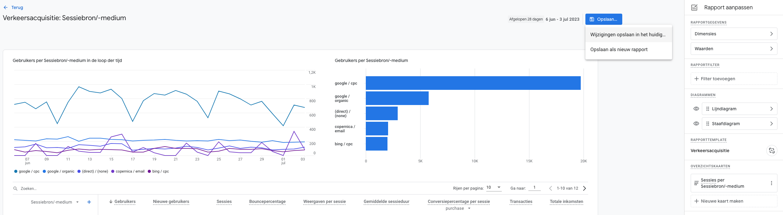Click the drag handle of Staafdiagram
783x215 pixels.
(707, 124)
